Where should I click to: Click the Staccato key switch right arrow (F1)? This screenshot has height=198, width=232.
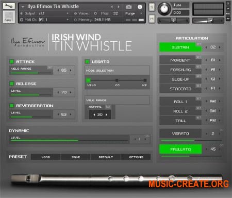pyautogui.click(x=220, y=89)
